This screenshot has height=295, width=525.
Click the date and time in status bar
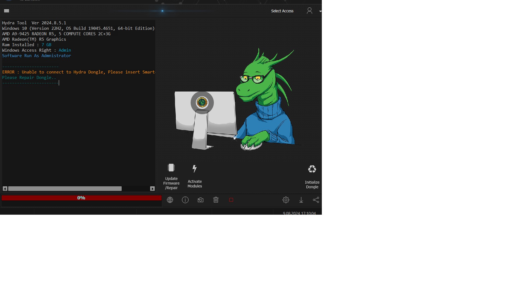(299, 213)
